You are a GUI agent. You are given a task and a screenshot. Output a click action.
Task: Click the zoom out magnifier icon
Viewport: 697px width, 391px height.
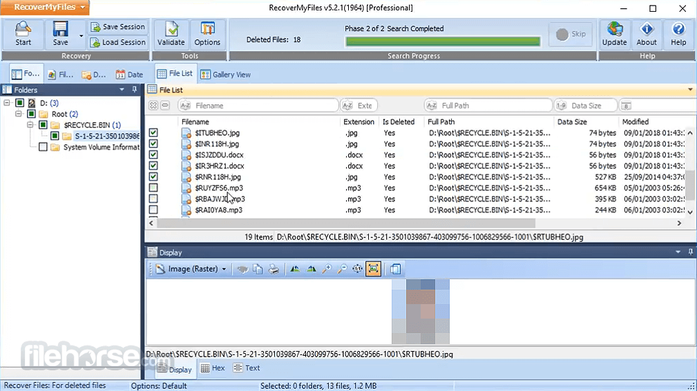pyautogui.click(x=342, y=269)
